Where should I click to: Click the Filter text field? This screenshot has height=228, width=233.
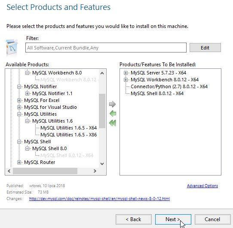106,48
